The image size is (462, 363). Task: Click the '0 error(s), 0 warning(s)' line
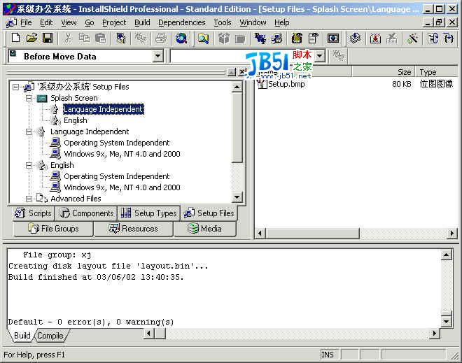[91, 322]
